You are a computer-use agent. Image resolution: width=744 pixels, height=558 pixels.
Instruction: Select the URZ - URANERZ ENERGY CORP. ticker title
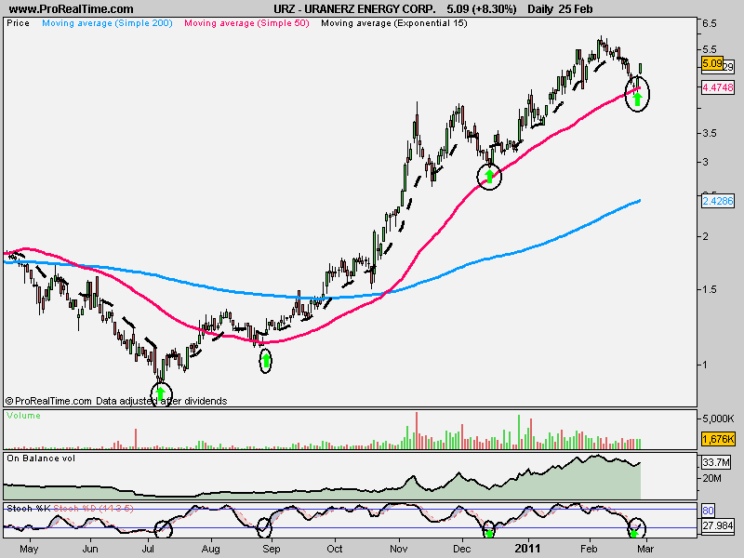point(354,8)
